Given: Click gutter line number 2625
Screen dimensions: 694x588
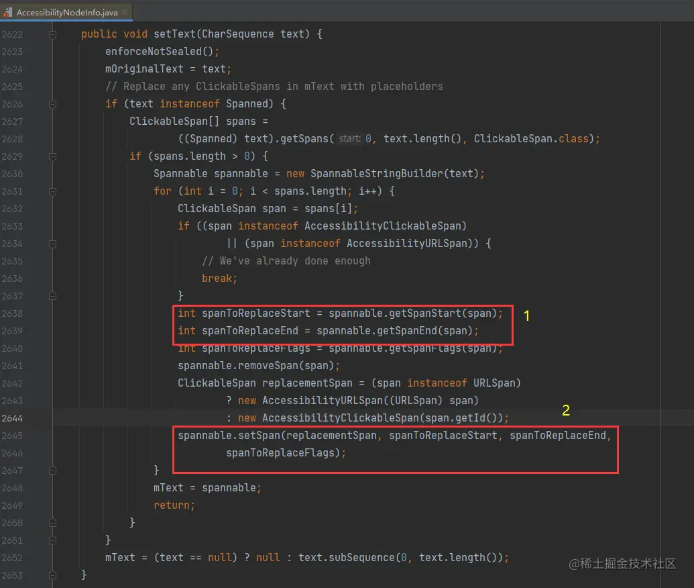Looking at the screenshot, I should click(x=12, y=87).
